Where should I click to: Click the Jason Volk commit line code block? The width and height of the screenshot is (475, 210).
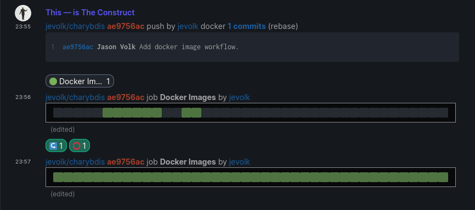252,47
